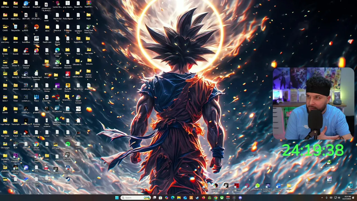Launch the Adobe Premiere Pro shortcut
357x201 pixels.
click(x=15, y=158)
